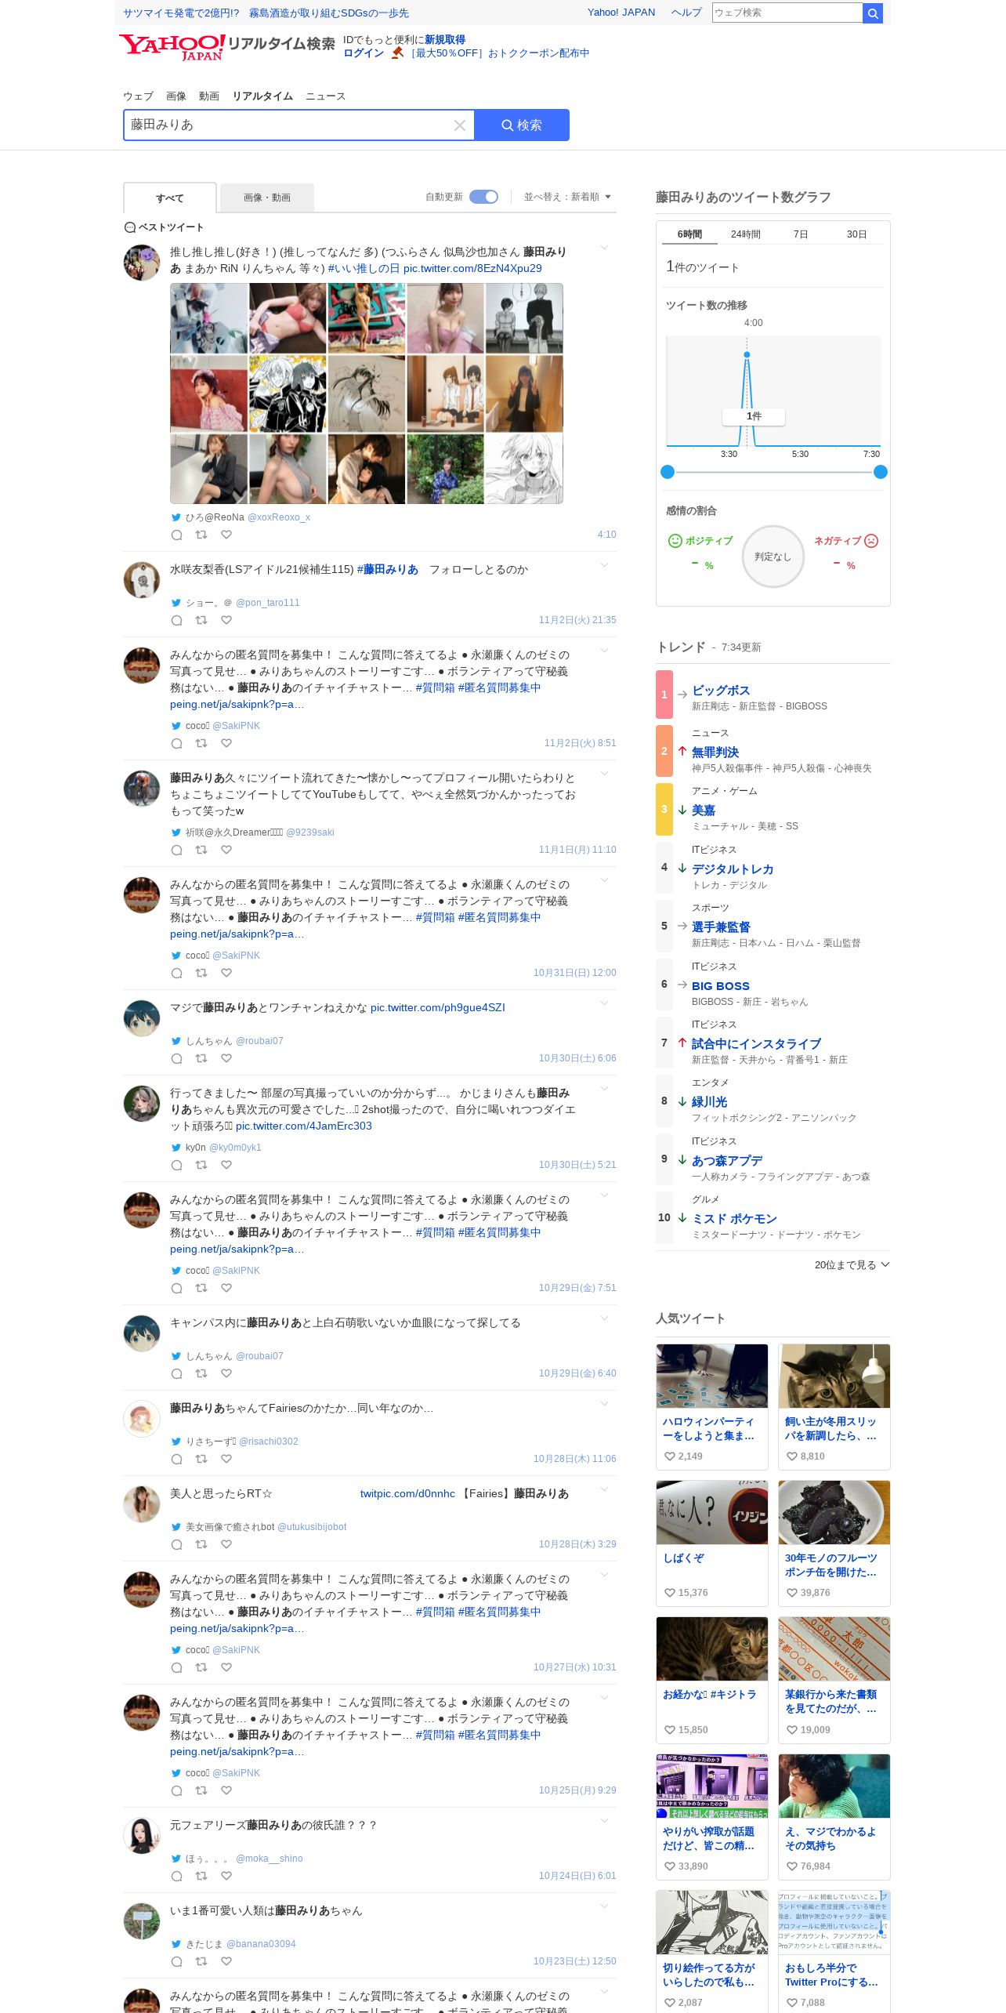This screenshot has height=2013, width=1006.
Task: Click the ウェブ検索 input in the header
Action: 787,13
